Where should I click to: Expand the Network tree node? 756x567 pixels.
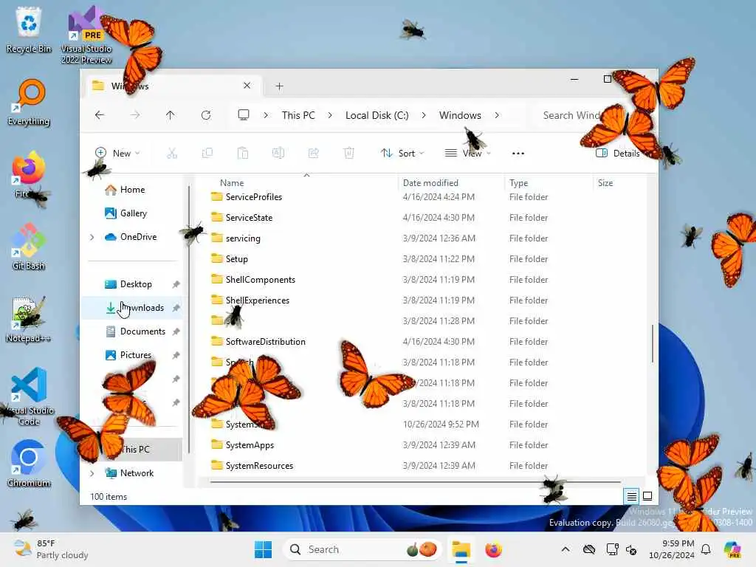point(92,473)
